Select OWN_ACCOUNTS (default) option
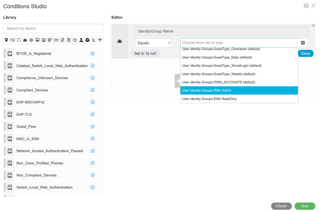This screenshot has height=212, width=323. pos(239,82)
